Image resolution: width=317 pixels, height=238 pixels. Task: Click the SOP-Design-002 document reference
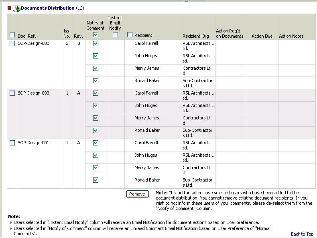33,43
